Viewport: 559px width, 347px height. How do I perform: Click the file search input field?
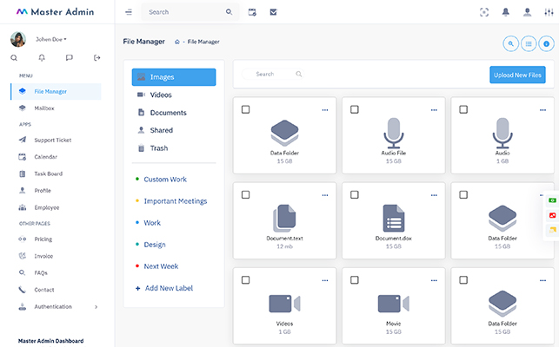tap(272, 75)
